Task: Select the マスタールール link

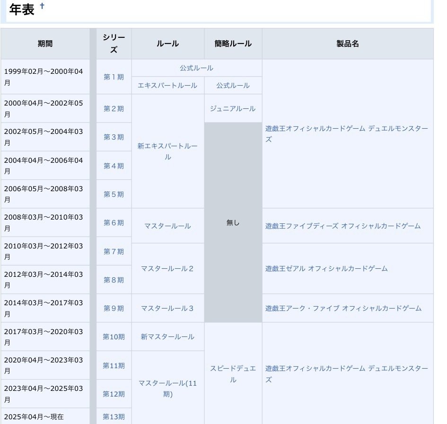Action: click(168, 226)
